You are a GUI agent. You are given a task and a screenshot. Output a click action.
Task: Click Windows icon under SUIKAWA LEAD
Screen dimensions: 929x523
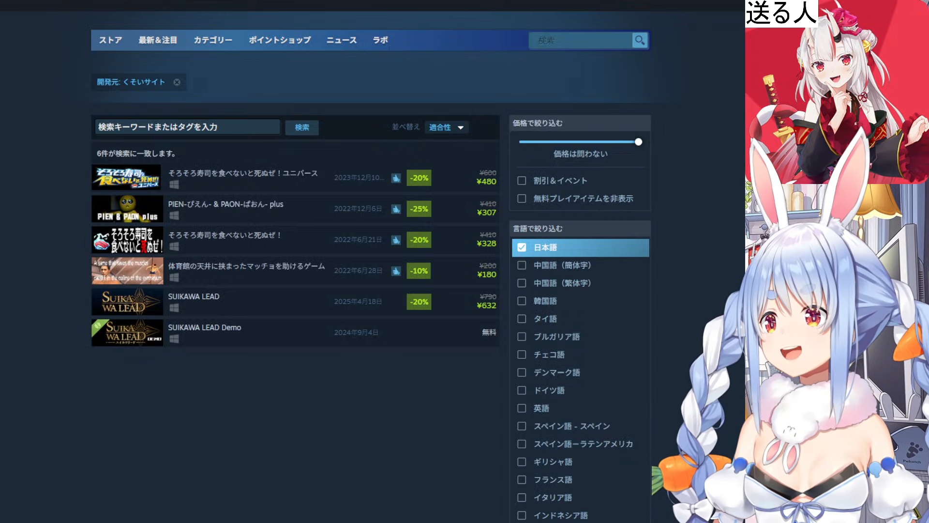tap(174, 308)
